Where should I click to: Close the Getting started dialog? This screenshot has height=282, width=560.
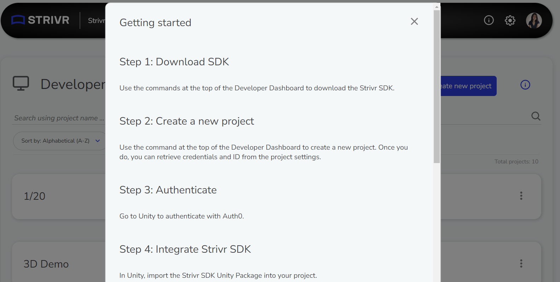414,22
